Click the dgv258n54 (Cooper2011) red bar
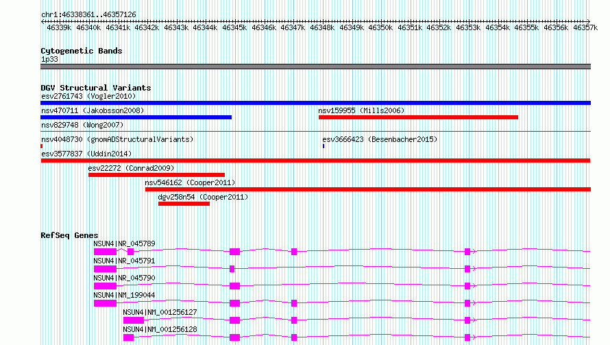The width and height of the screenshot is (610, 345). click(184, 204)
